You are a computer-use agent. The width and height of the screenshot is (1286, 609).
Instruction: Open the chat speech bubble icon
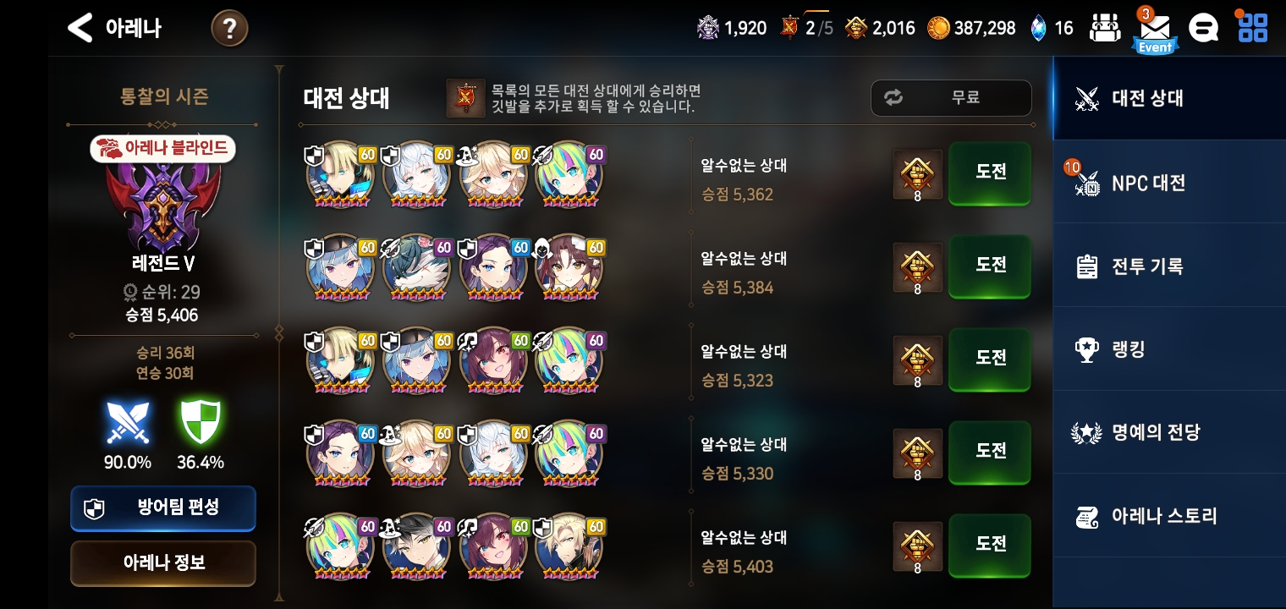(1203, 29)
